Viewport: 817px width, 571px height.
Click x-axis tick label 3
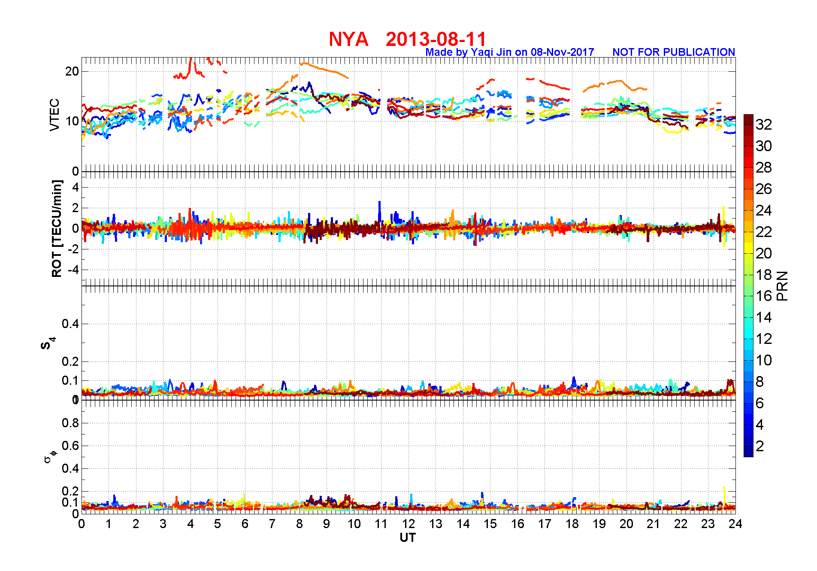pos(163,524)
